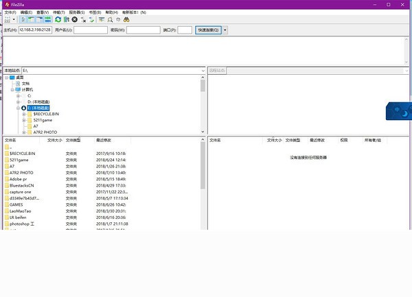
Task: Expand the C: drive node
Action: coord(18,96)
